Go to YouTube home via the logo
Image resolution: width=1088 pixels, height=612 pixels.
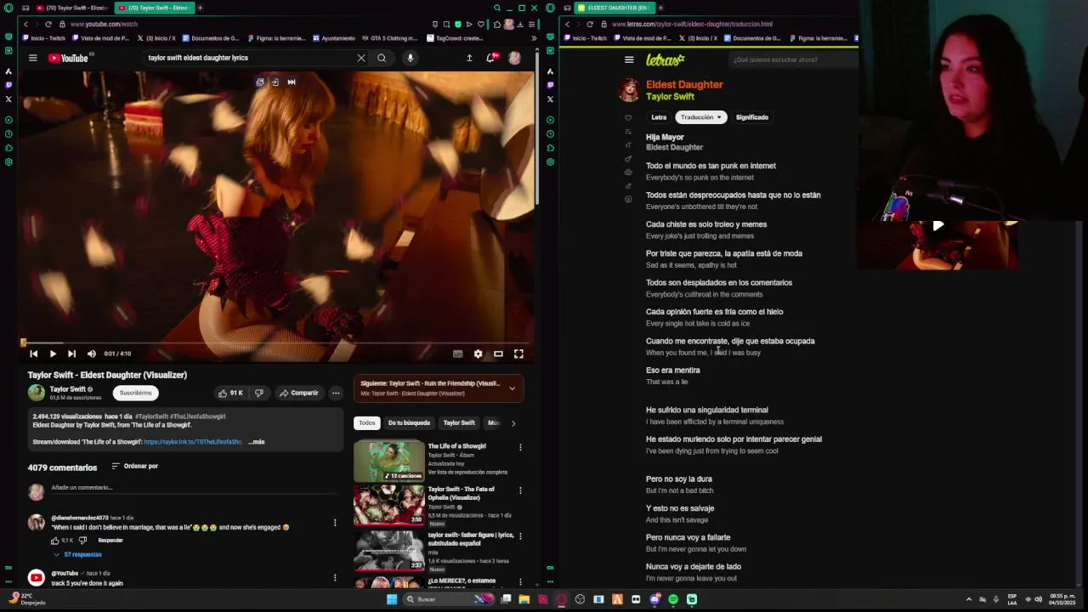pyautogui.click(x=70, y=58)
